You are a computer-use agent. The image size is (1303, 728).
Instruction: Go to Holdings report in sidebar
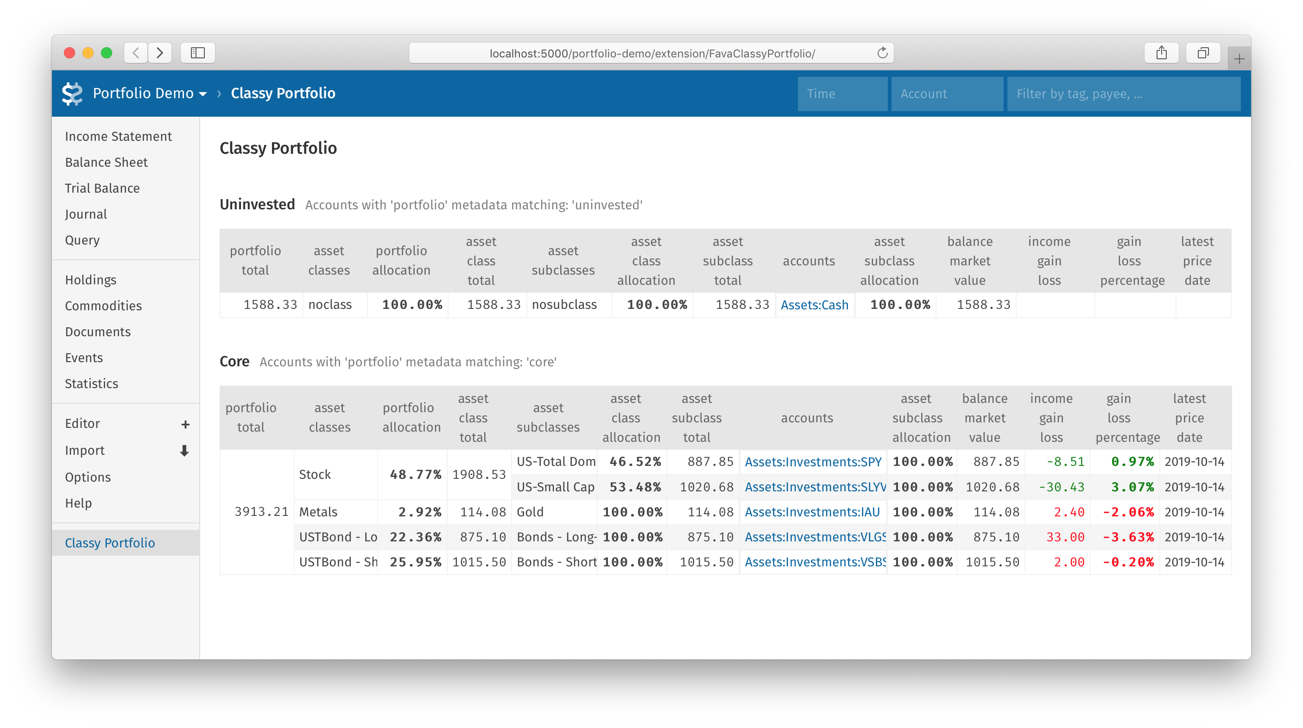[90, 280]
